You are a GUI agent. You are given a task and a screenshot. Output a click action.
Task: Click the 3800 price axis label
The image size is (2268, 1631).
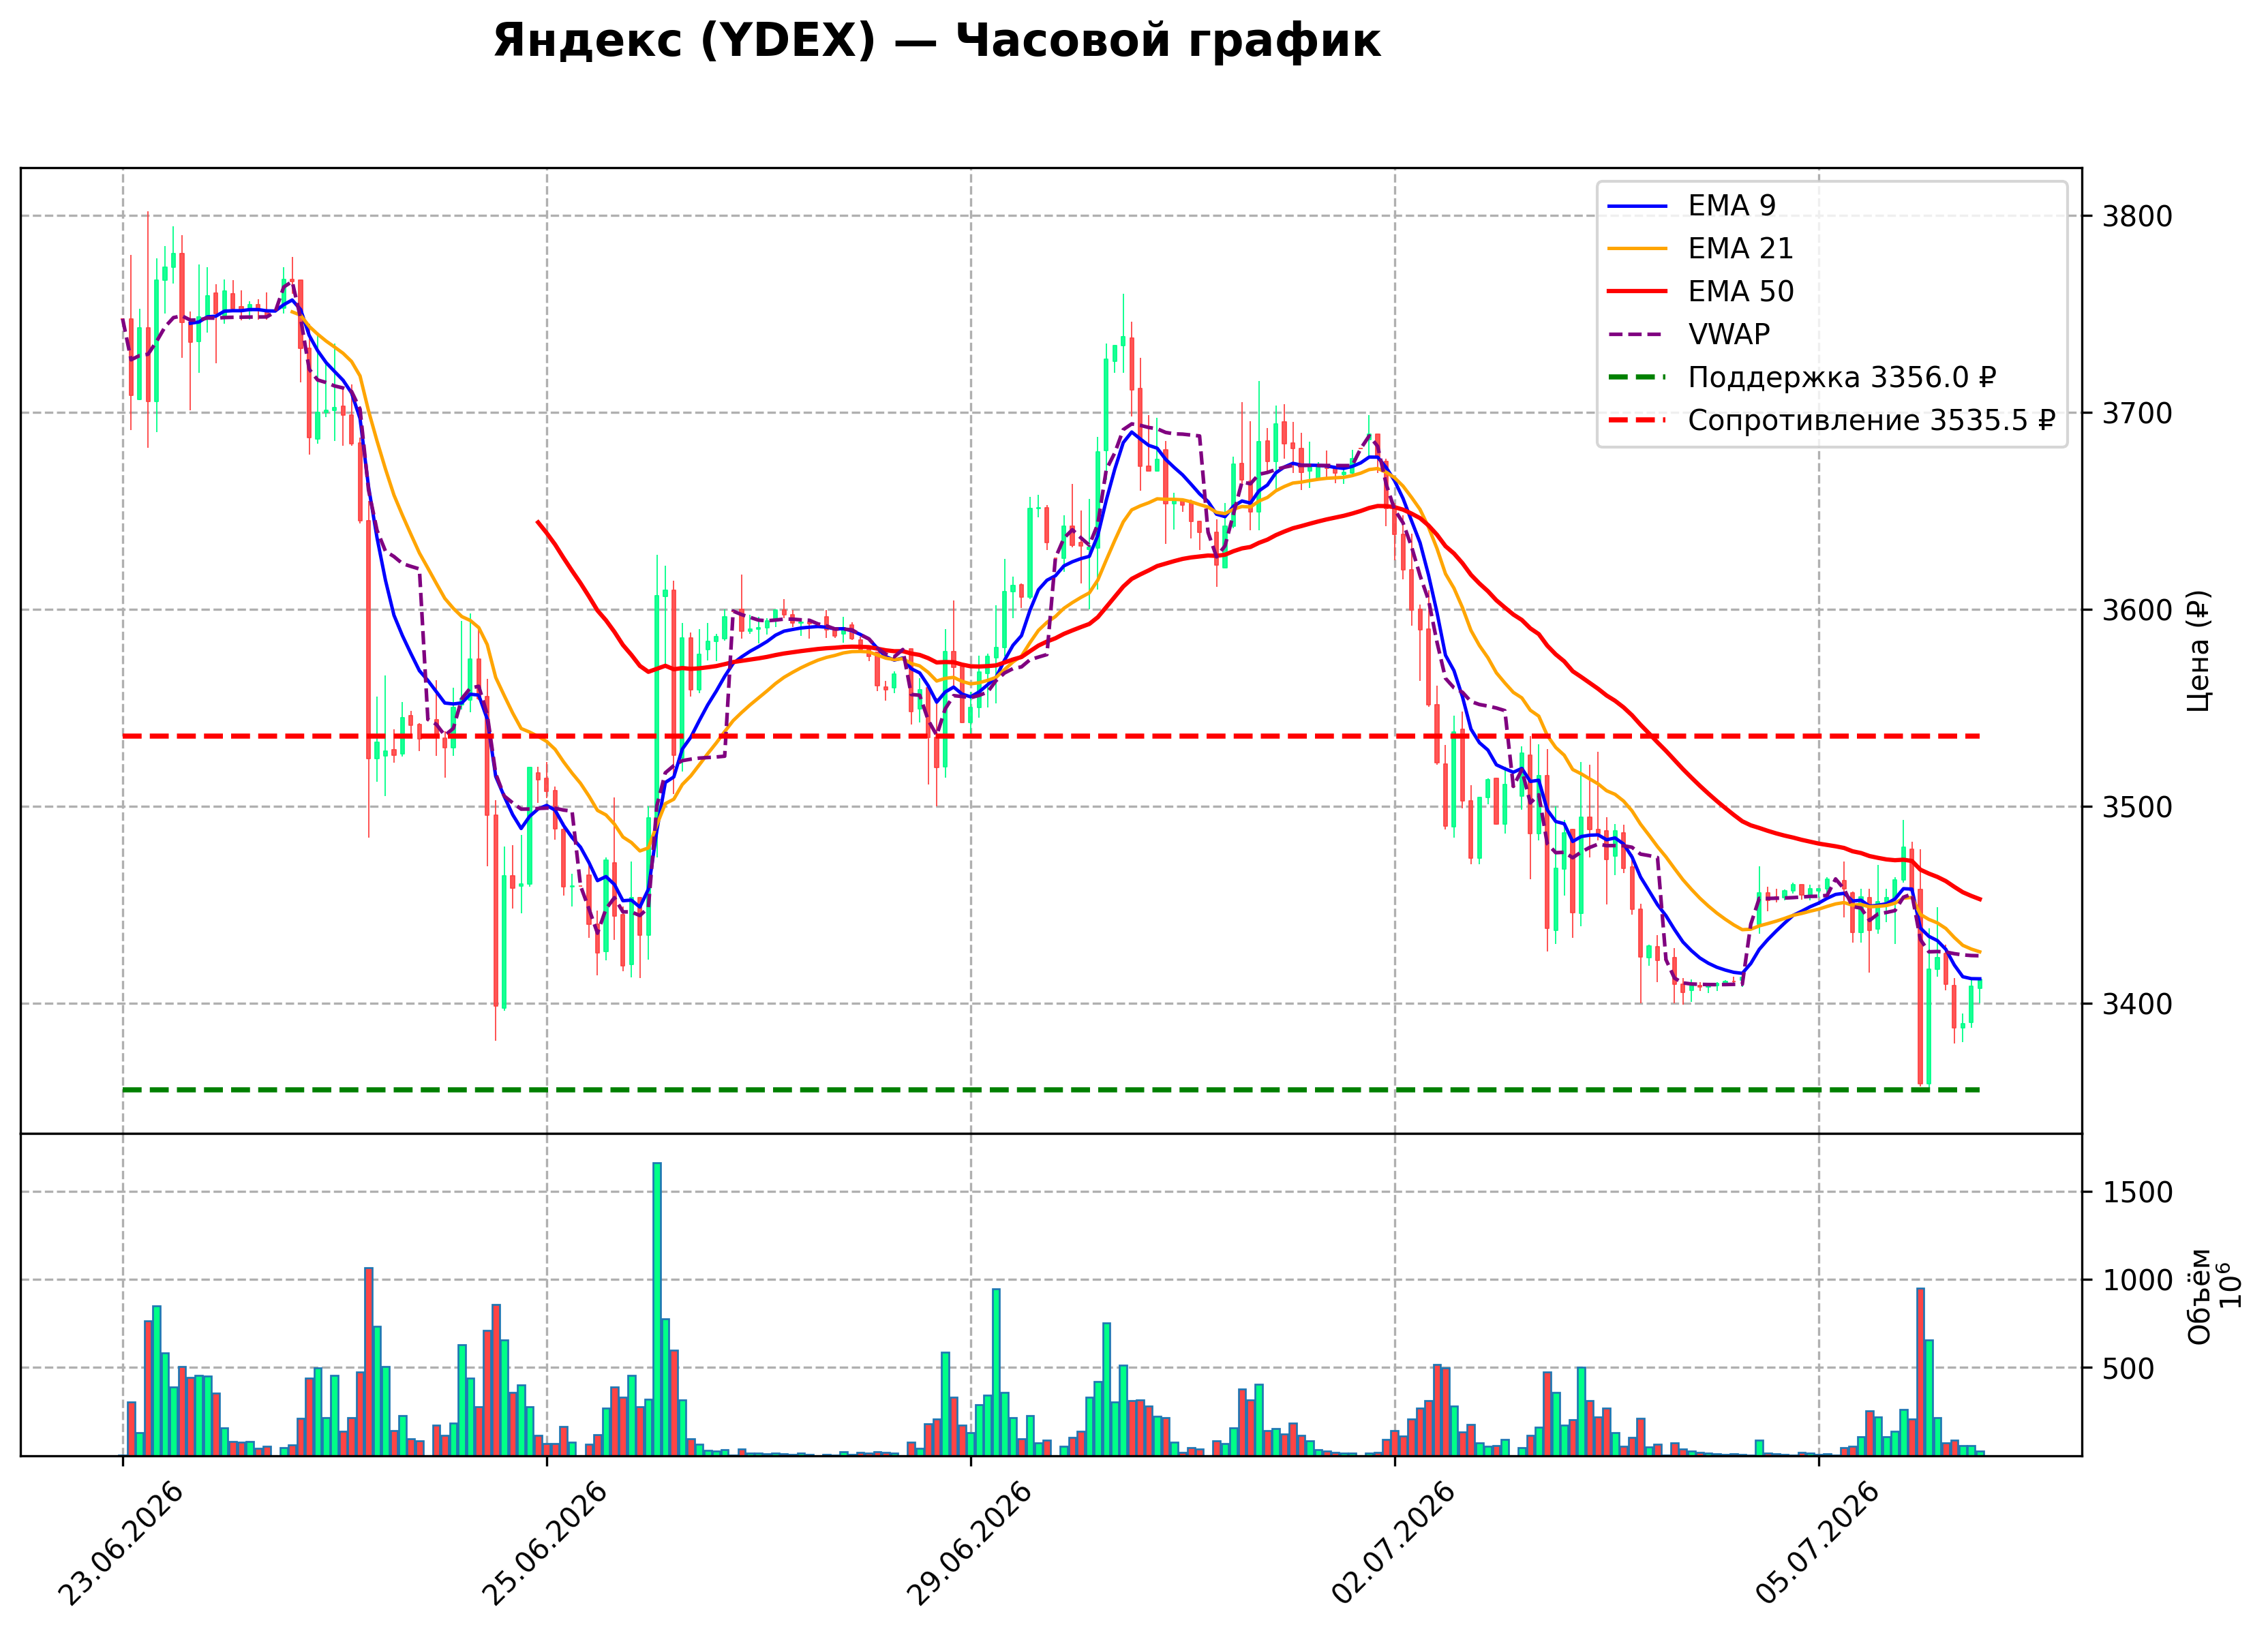click(x=2137, y=216)
